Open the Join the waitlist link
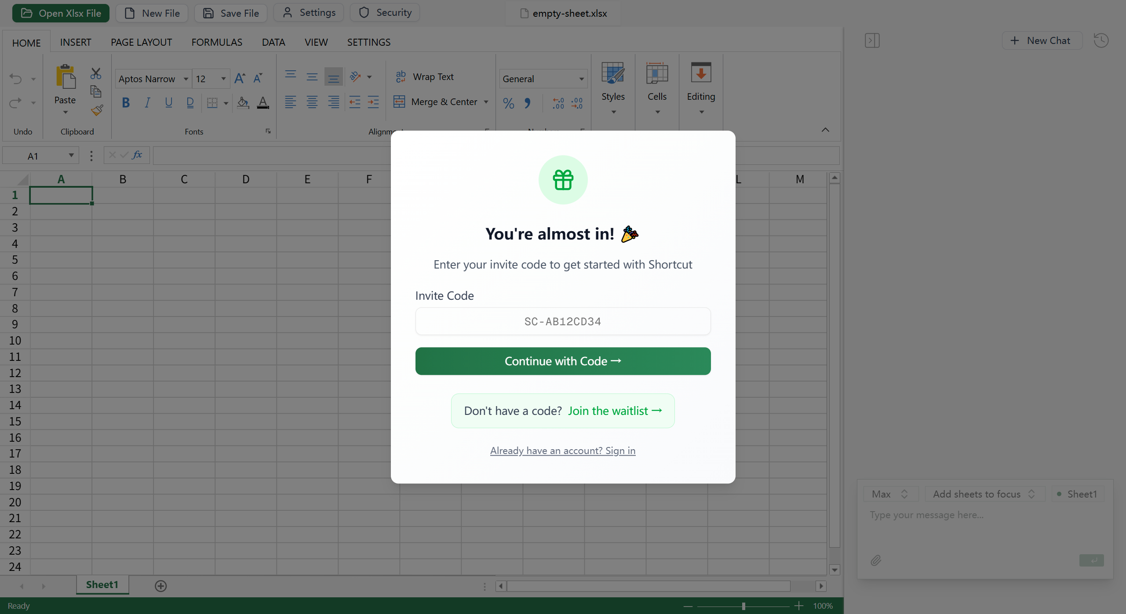The height and width of the screenshot is (614, 1126). pos(616,411)
